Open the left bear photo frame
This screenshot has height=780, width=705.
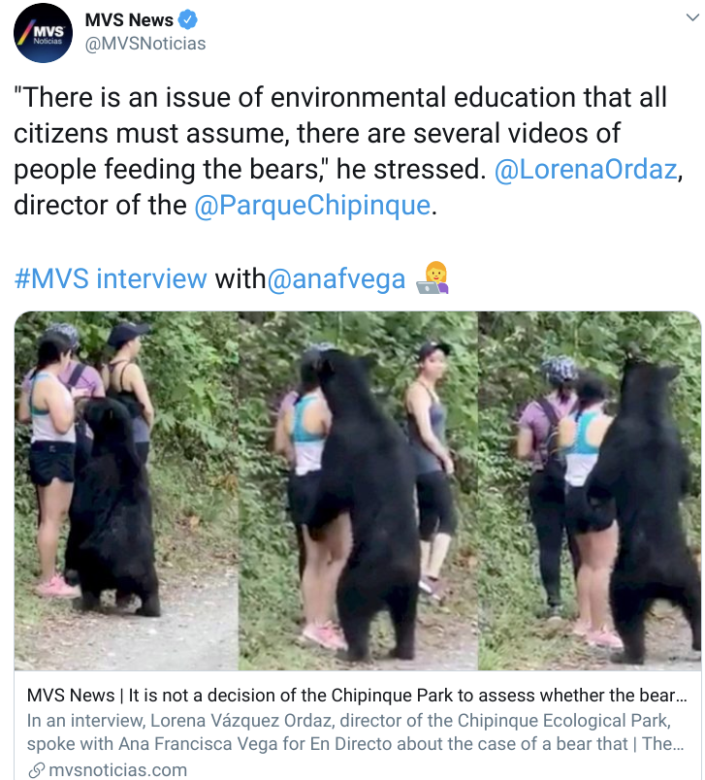[126, 491]
